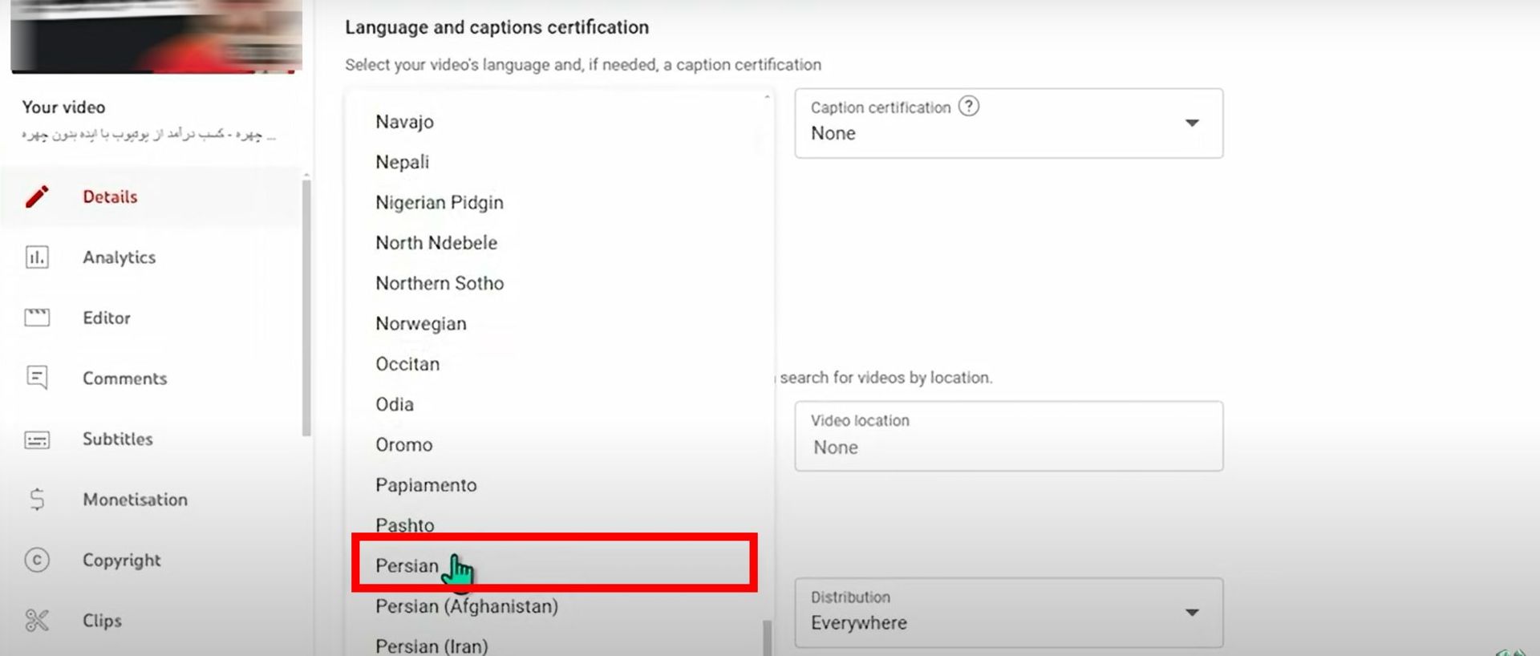Screen dimensions: 1540x656
Task: Select Navajo at top of list
Action: click(x=404, y=122)
